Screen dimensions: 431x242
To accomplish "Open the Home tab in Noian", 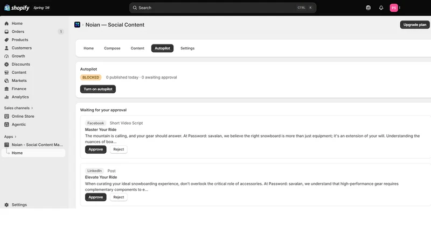I will pyautogui.click(x=88, y=48).
